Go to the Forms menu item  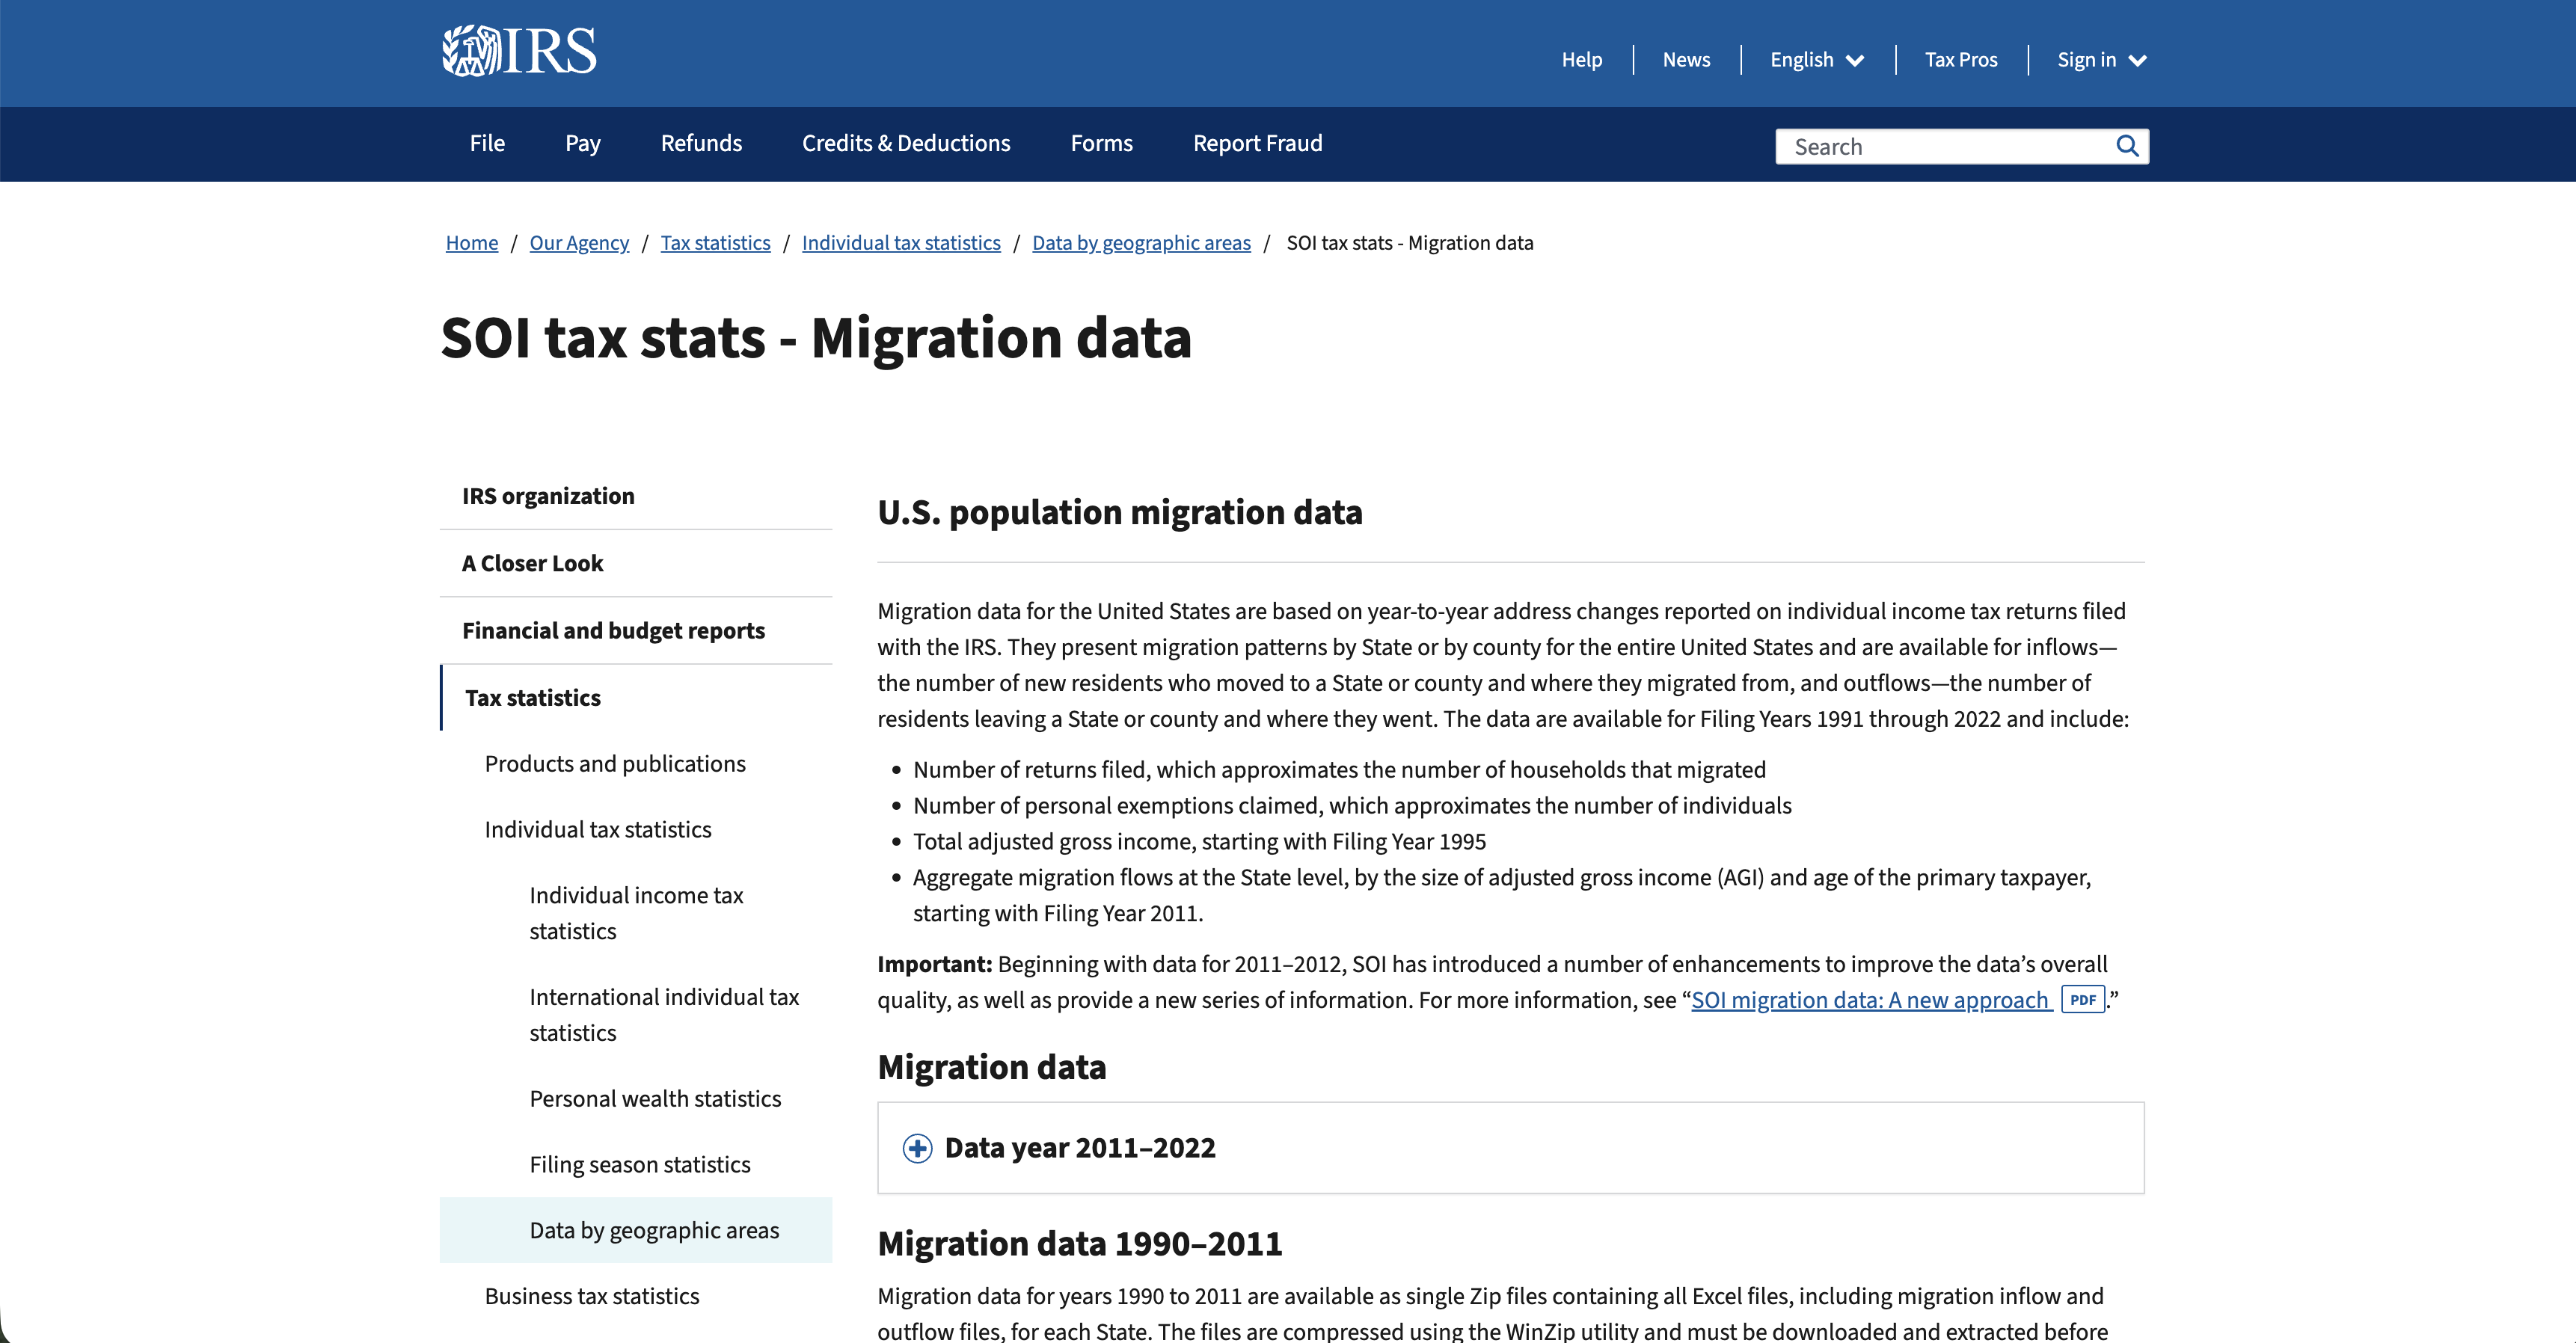click(1101, 143)
